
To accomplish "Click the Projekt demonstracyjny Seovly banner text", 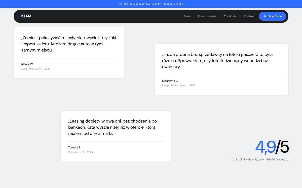I will click(140, 4).
